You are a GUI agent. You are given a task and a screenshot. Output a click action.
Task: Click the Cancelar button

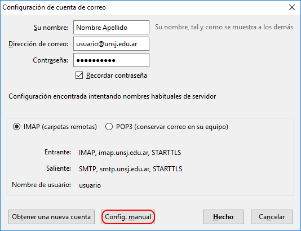pos(272,217)
